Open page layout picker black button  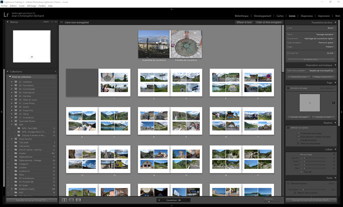click(x=334, y=103)
